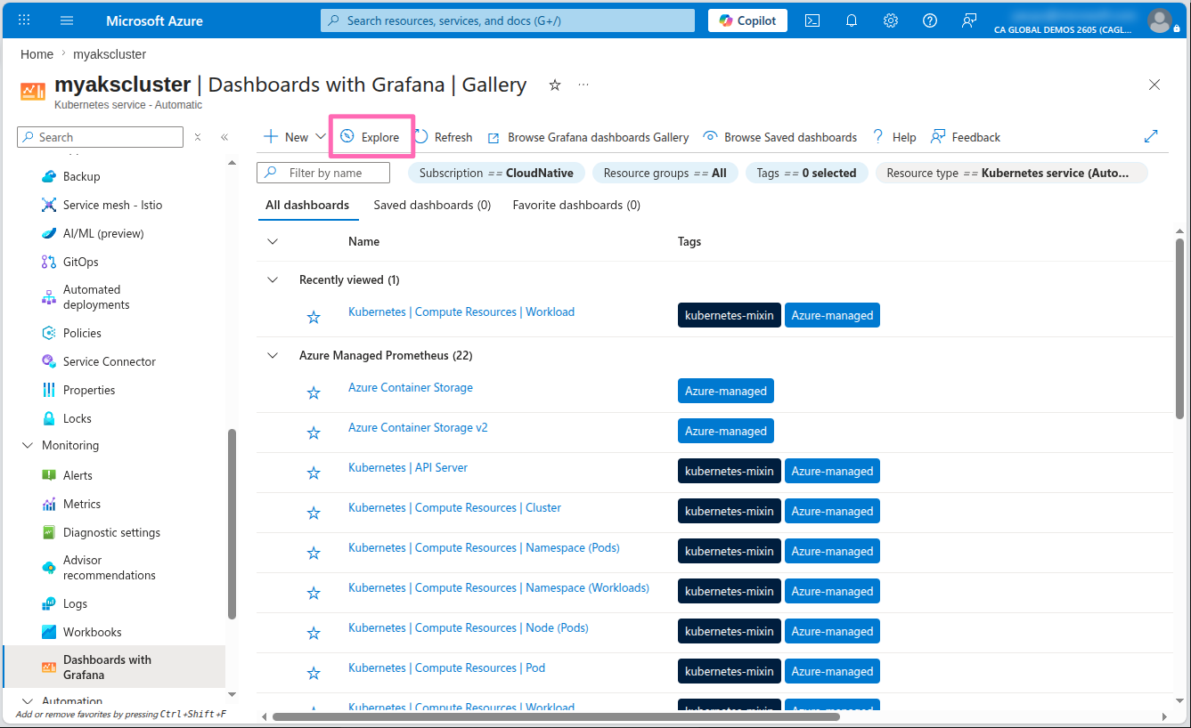1191x728 pixels.
Task: Click the Locks padlock icon
Action: tap(49, 418)
